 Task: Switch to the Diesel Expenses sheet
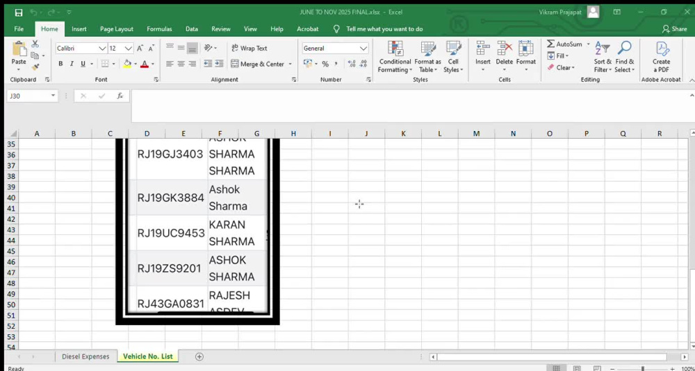pos(85,356)
